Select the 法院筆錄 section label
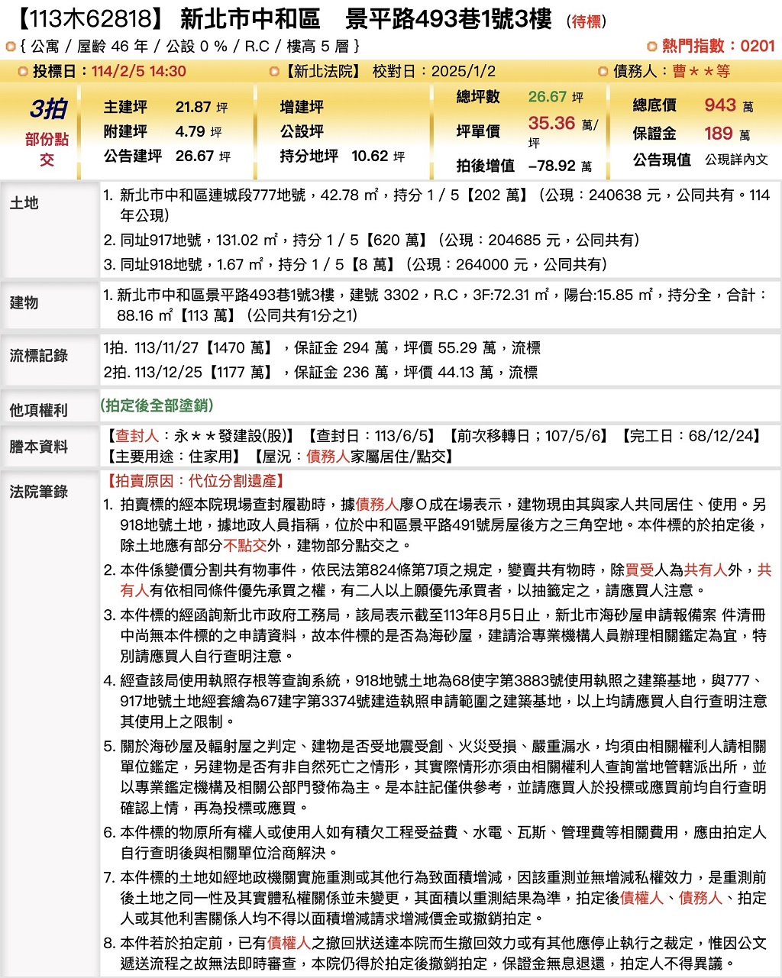The width and height of the screenshot is (782, 978). (39, 492)
